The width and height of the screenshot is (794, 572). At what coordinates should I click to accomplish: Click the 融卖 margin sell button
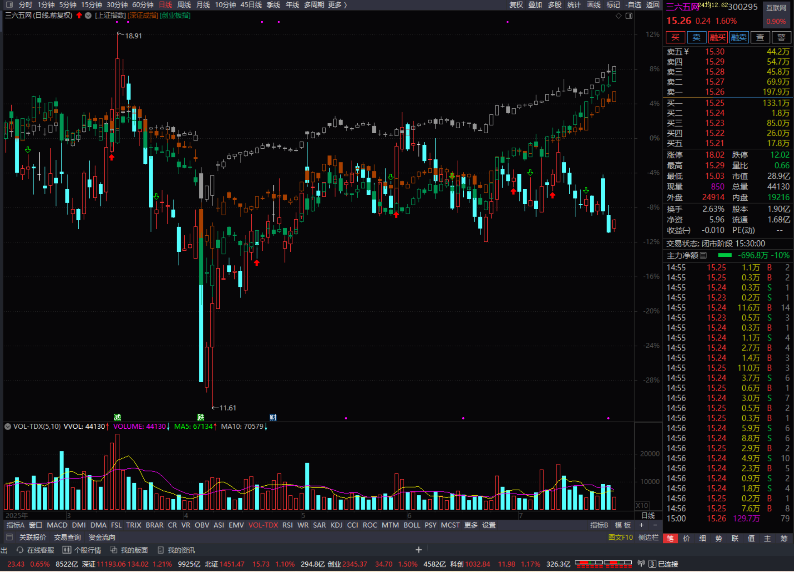[739, 37]
